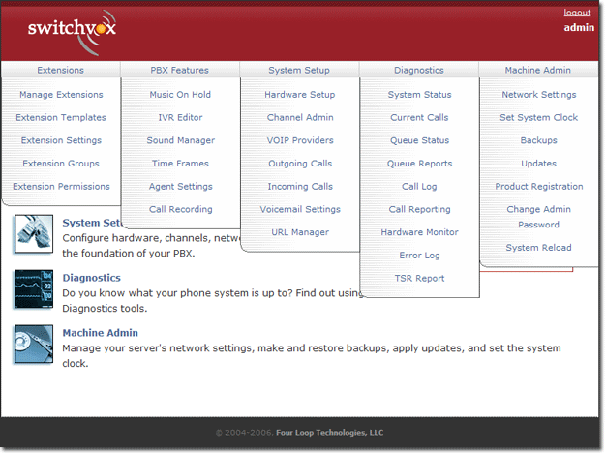Open Product Registration
Image resolution: width=605 pixels, height=453 pixels.
[538, 187]
